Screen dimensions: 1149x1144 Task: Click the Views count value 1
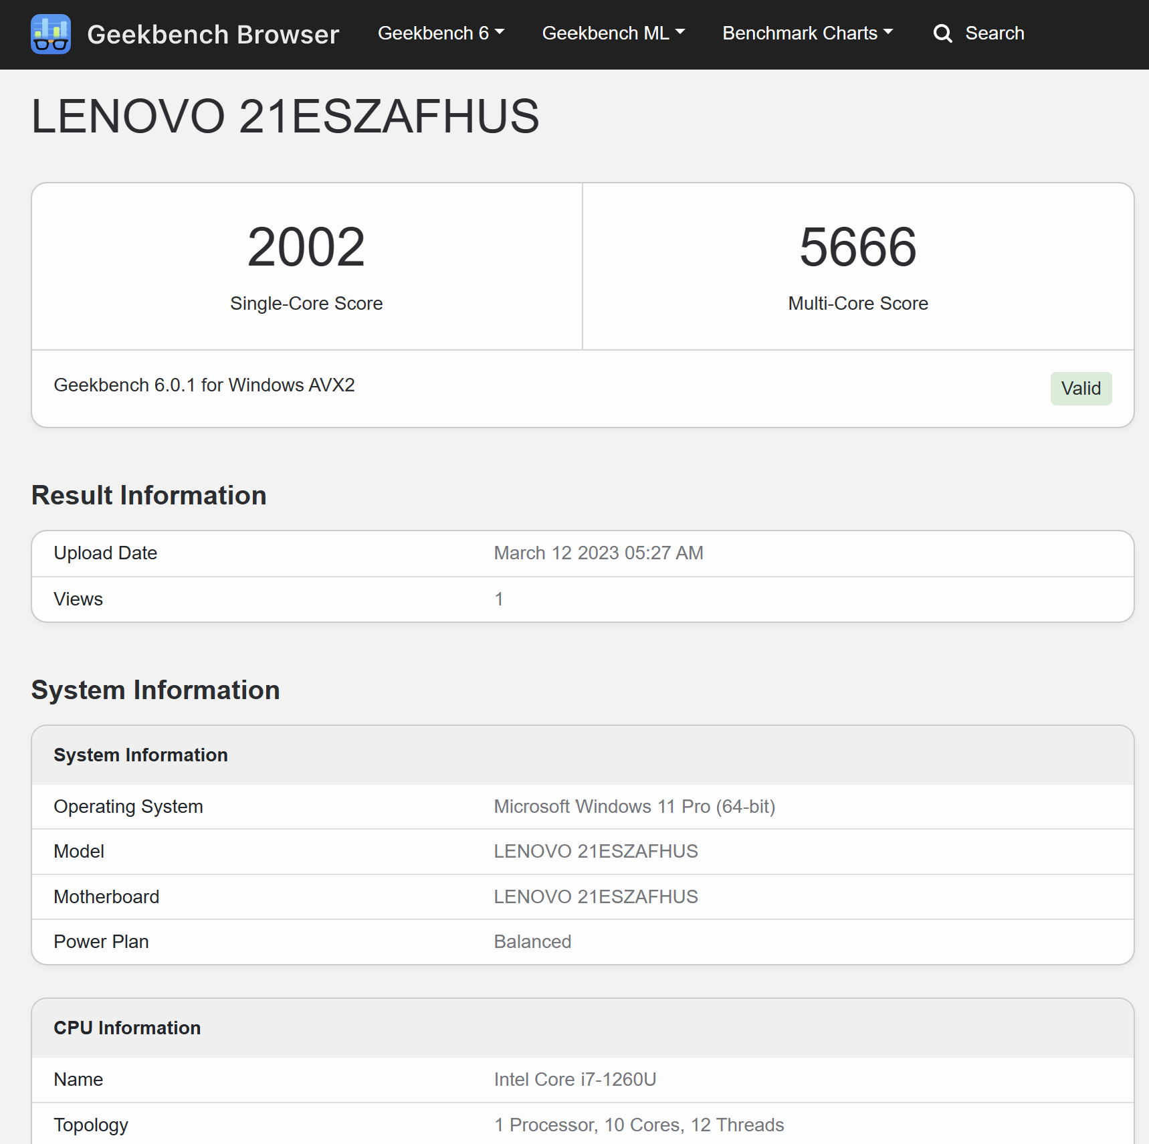[499, 599]
